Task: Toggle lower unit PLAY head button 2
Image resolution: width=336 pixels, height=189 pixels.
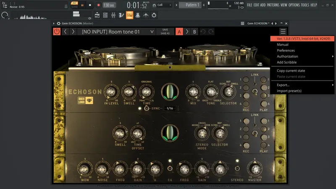Action: (264, 129)
